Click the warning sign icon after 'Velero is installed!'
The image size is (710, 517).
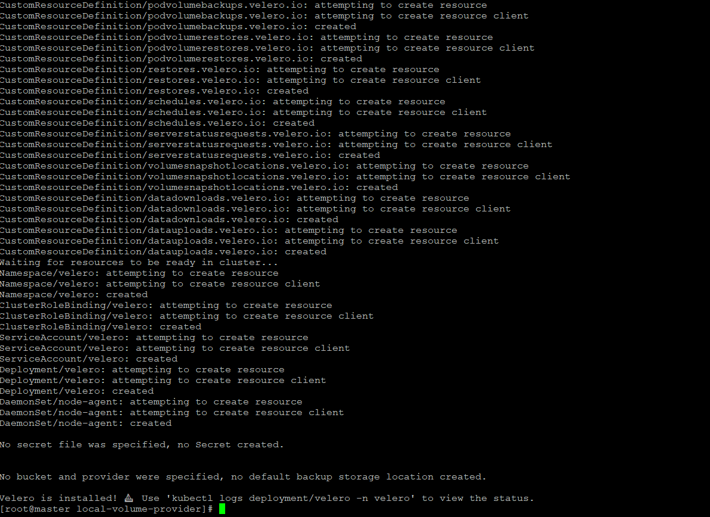(x=129, y=498)
